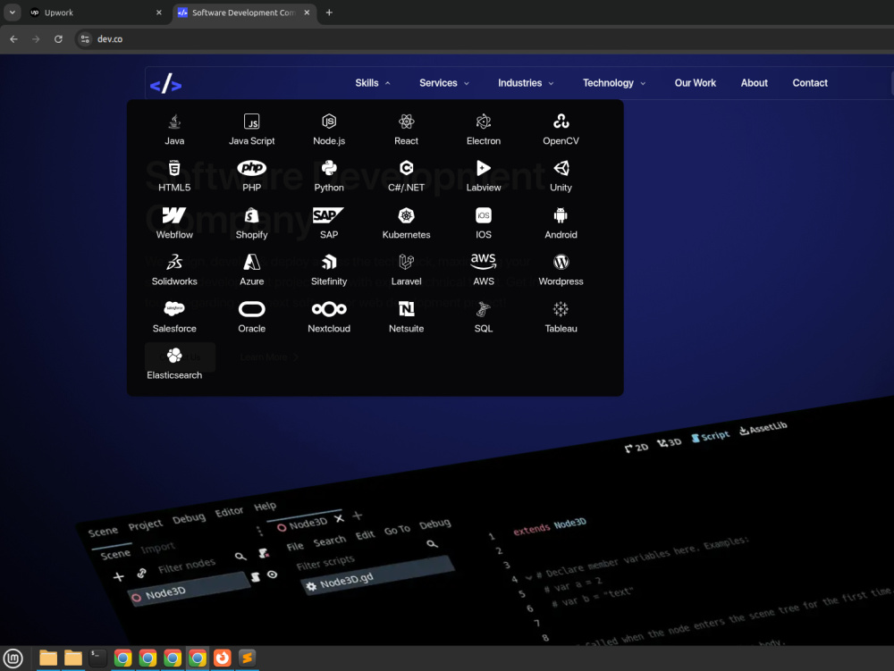Select the Laravel icon
This screenshot has width=894, height=671.
click(407, 262)
